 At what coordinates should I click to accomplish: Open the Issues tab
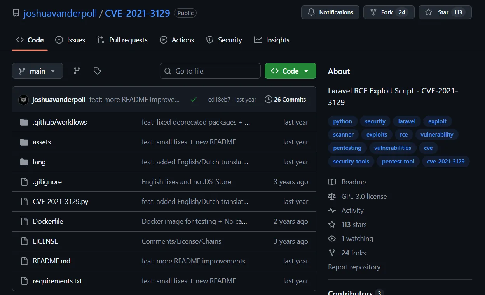click(70, 40)
